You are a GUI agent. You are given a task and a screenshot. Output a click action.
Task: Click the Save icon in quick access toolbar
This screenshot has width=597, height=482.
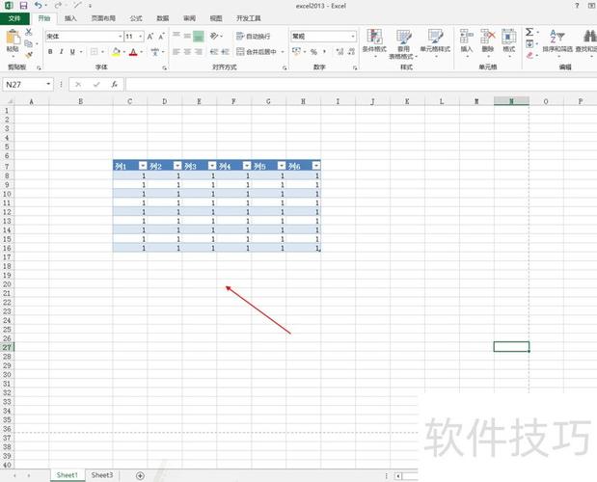tap(23, 6)
